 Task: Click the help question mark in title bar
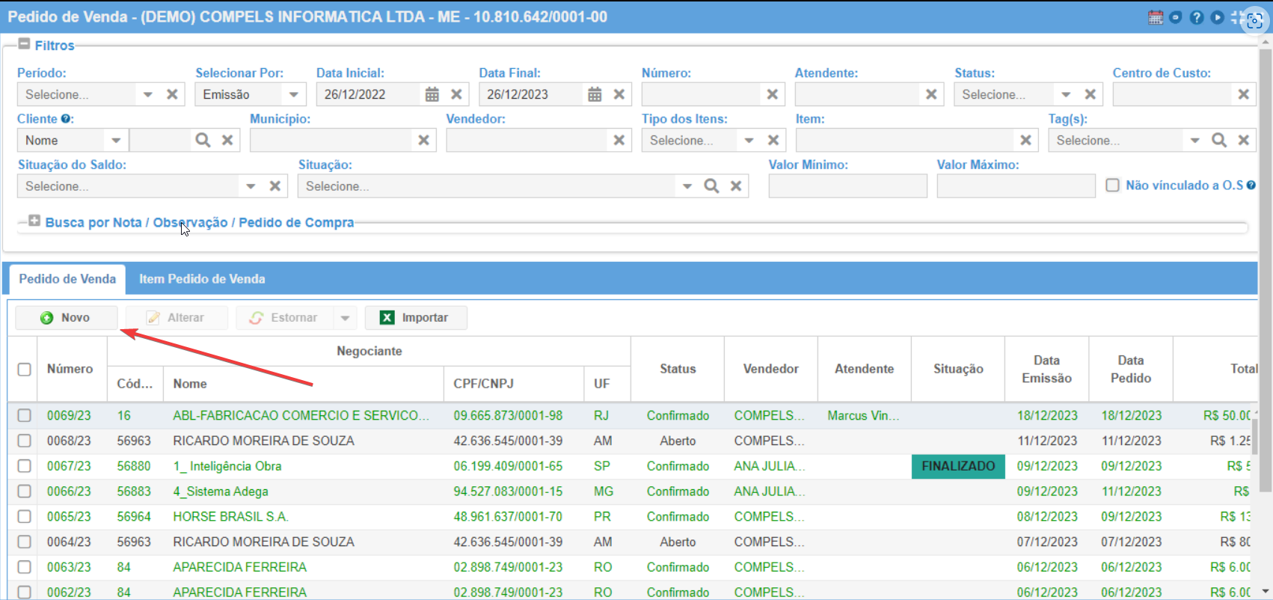[1197, 17]
